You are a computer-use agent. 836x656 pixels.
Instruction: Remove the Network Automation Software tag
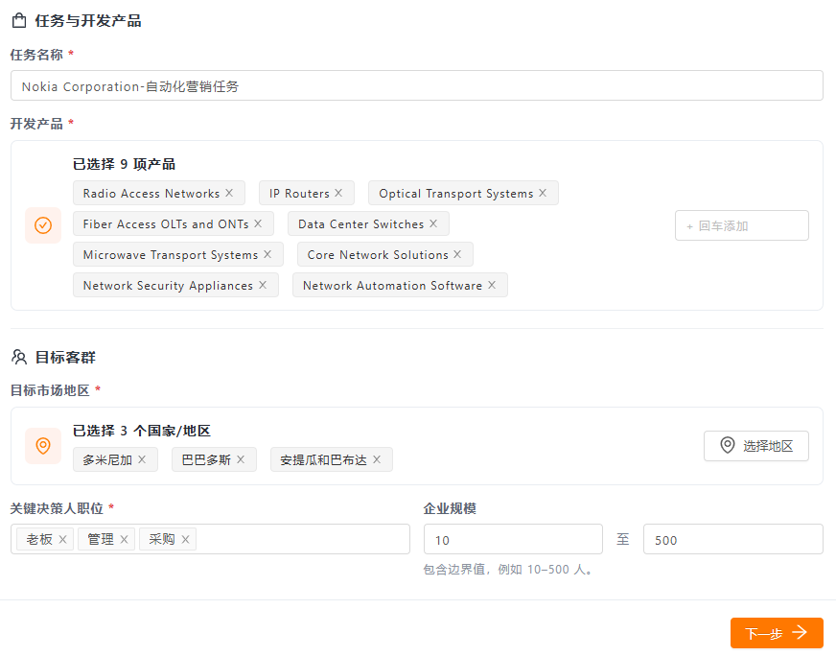coord(492,286)
